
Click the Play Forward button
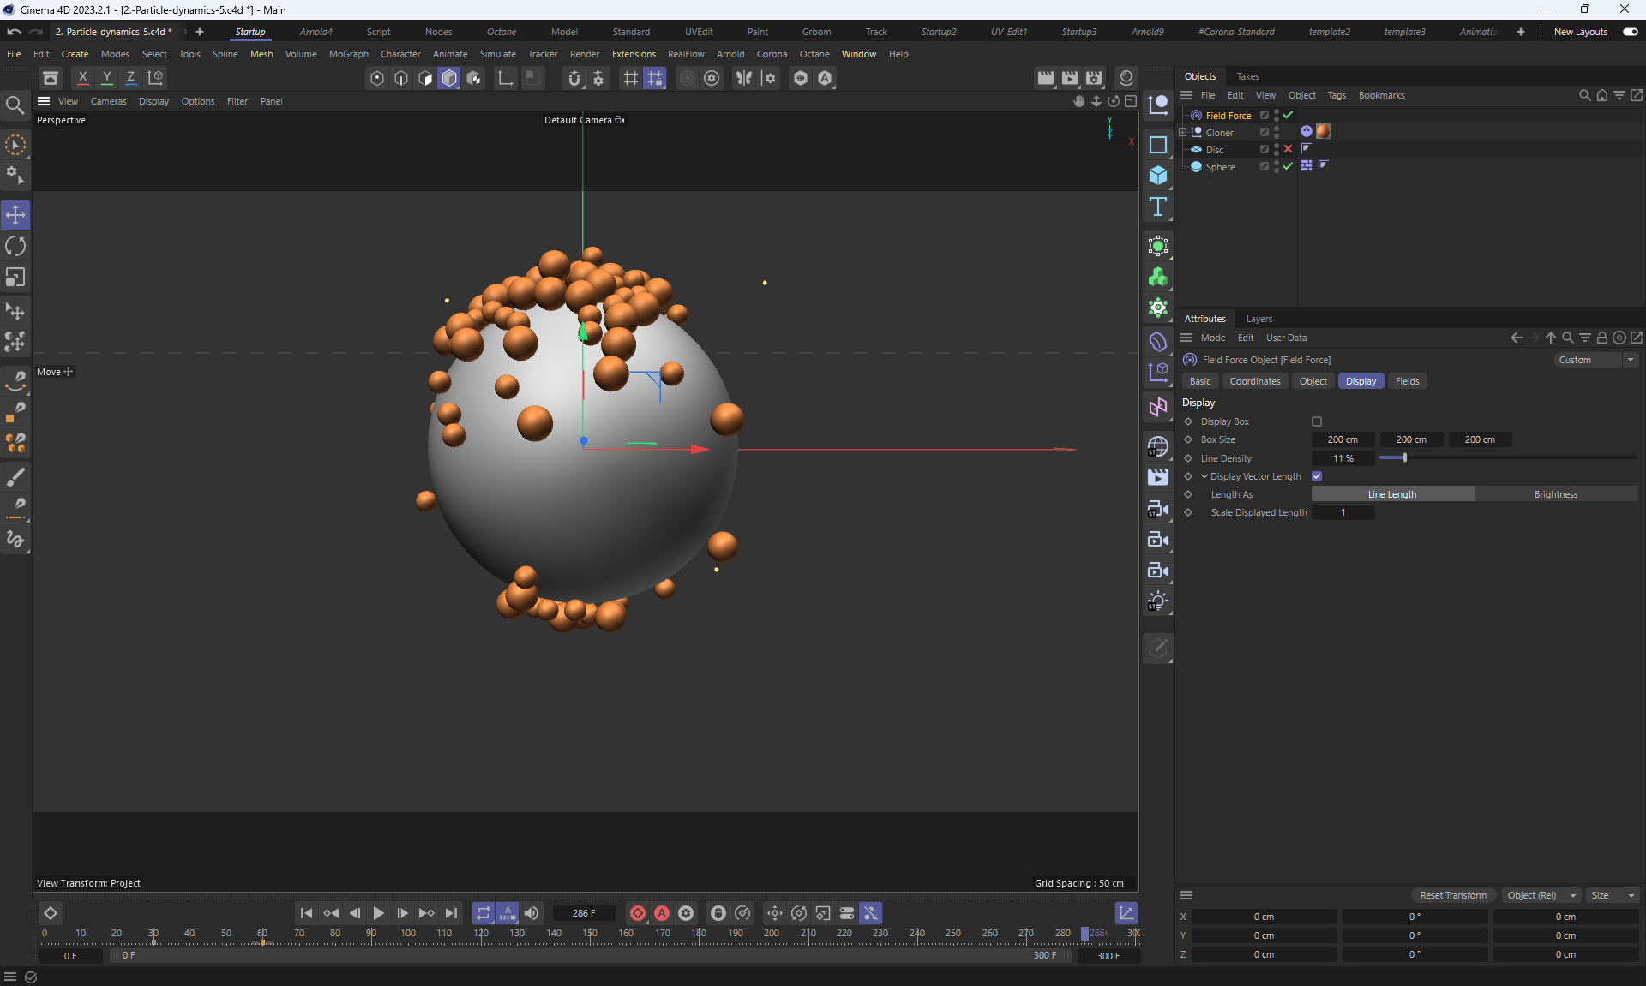(x=378, y=913)
